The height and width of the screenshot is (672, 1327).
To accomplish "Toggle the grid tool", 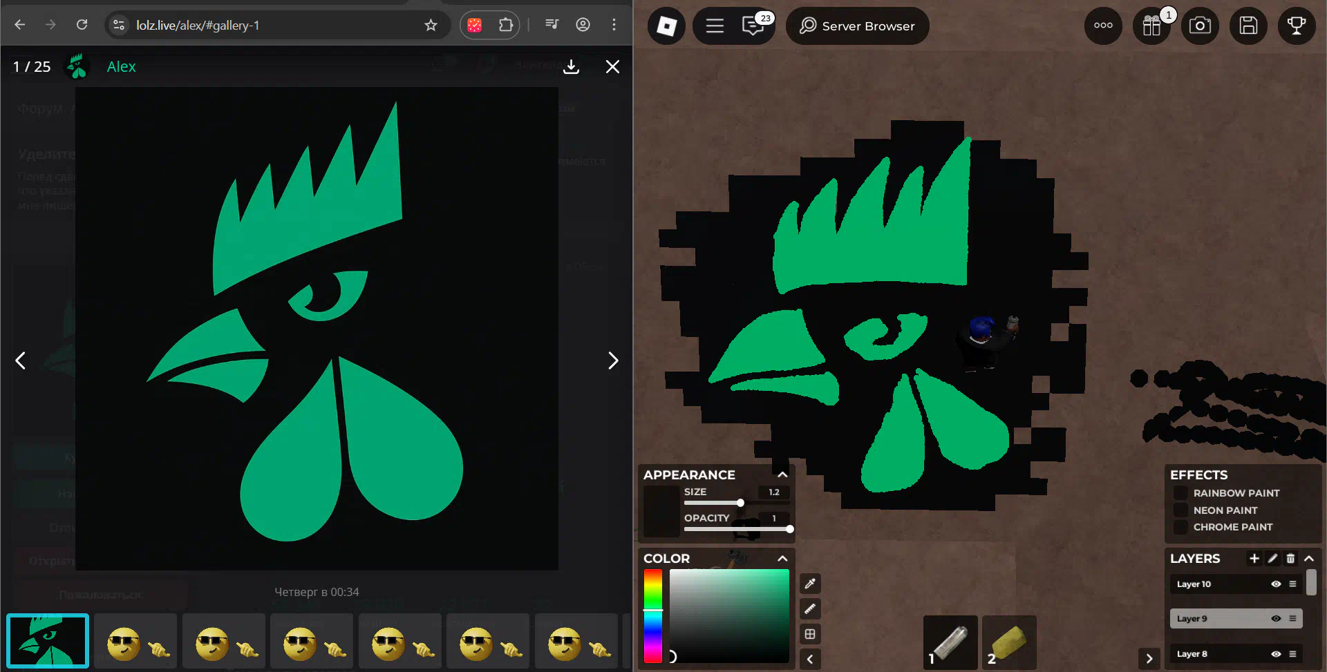I will click(x=810, y=634).
